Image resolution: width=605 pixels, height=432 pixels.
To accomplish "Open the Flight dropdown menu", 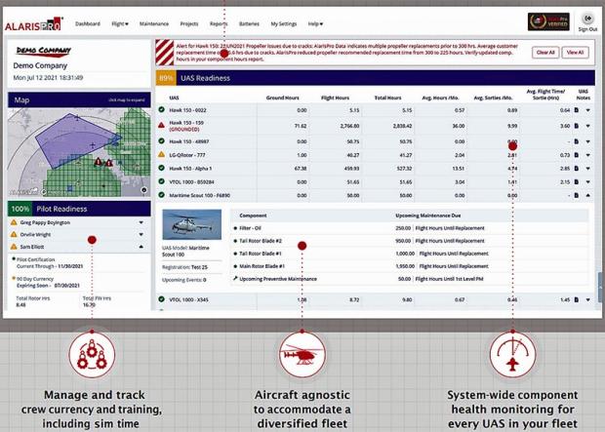I will [x=122, y=22].
